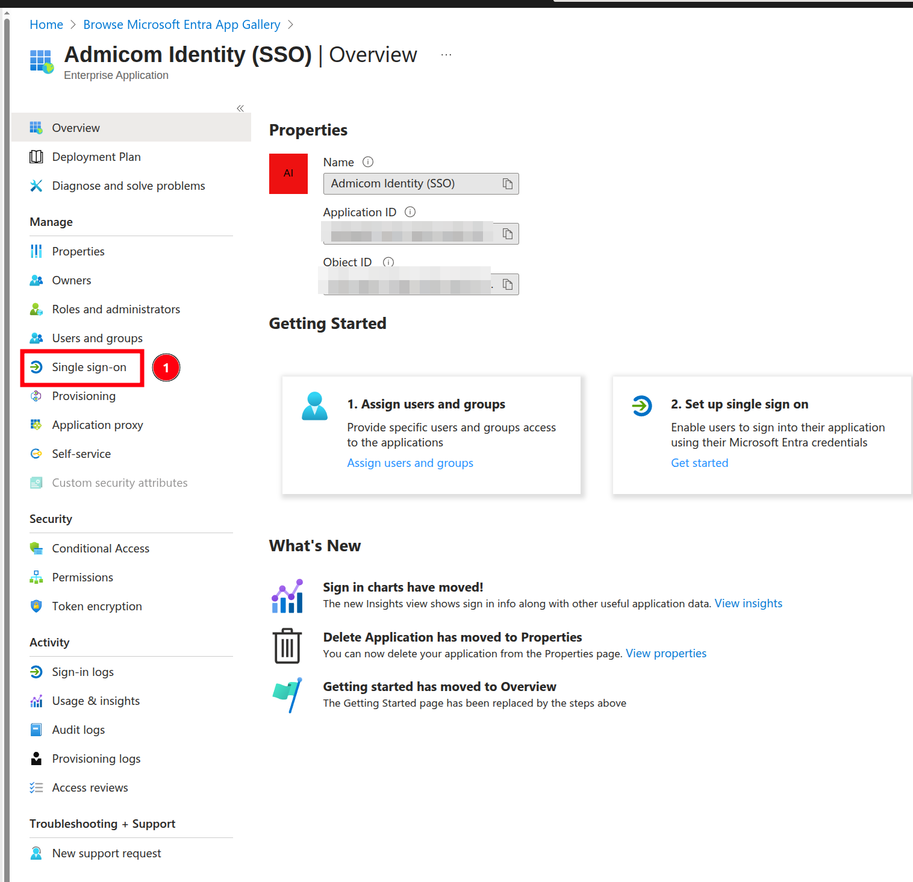Screen dimensions: 913x882
Task: Click the Assign users person icon
Action: coord(314,406)
